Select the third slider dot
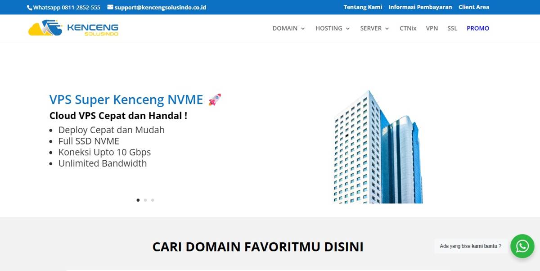 click(153, 200)
